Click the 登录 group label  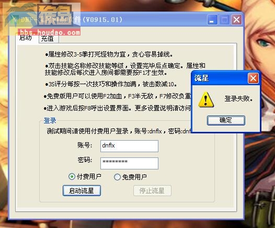(x=50, y=121)
